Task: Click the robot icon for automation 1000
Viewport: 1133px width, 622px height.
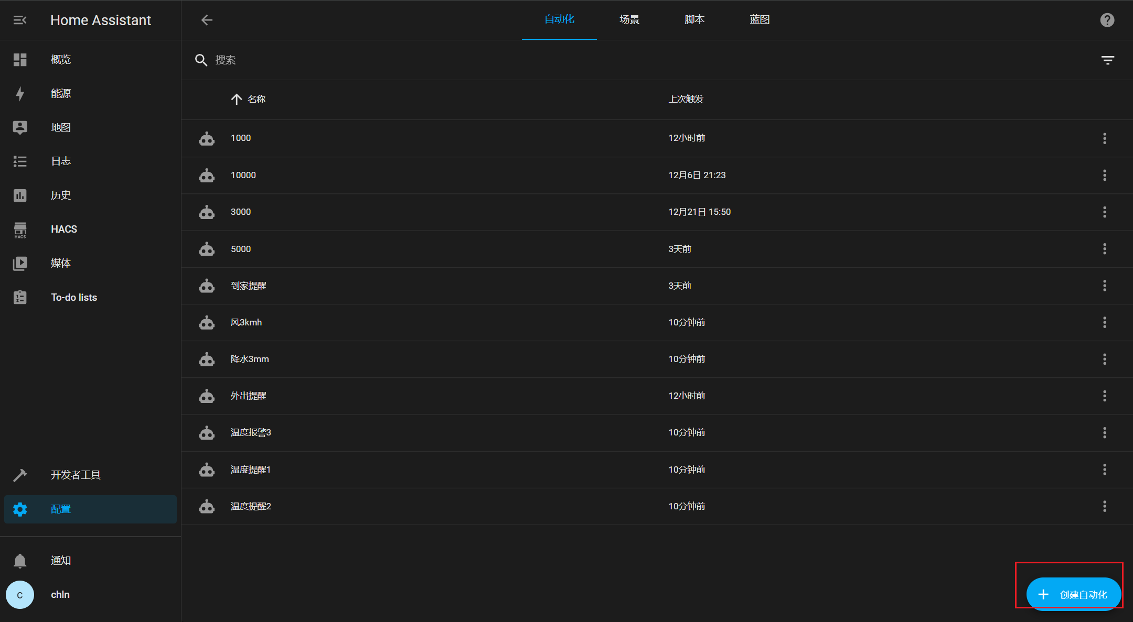Action: (x=207, y=138)
